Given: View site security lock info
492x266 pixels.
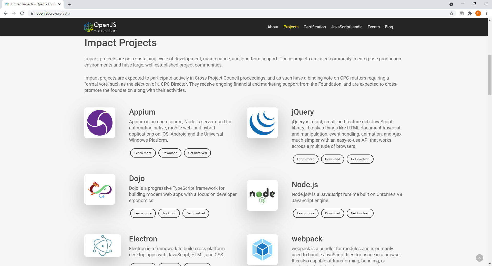Looking at the screenshot, I should click(32, 13).
